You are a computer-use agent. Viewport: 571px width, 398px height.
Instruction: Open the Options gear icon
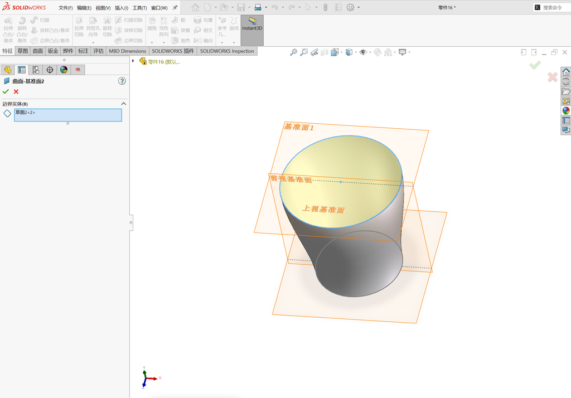coord(350,7)
